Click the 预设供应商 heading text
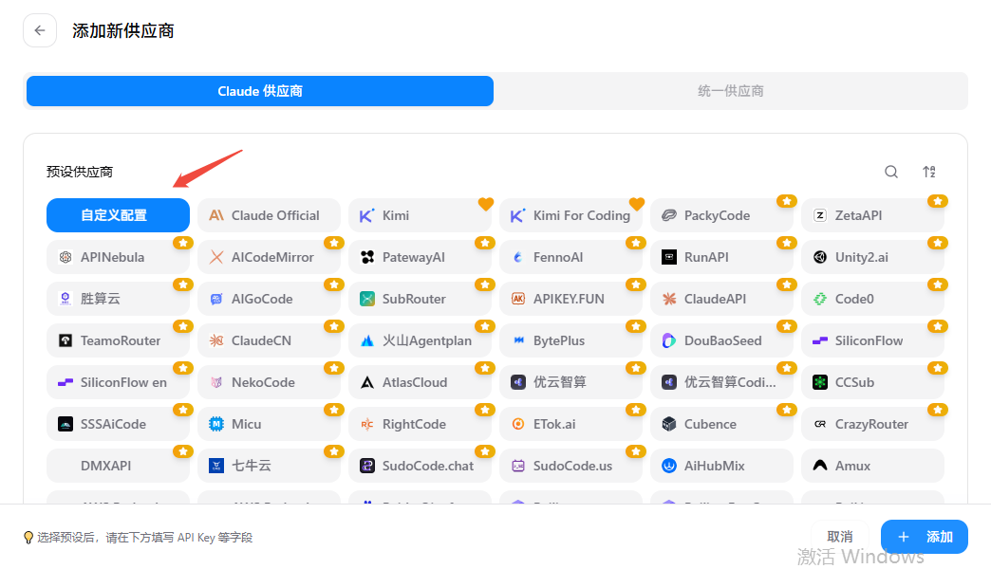Image resolution: width=991 pixels, height=569 pixels. pos(80,172)
